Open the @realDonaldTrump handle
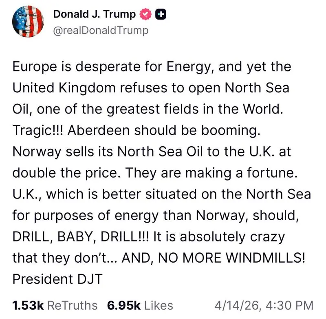 pos(101,30)
